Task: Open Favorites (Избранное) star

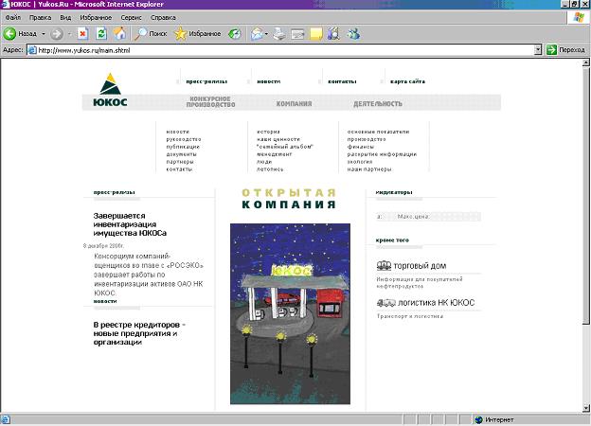Action: [198, 34]
